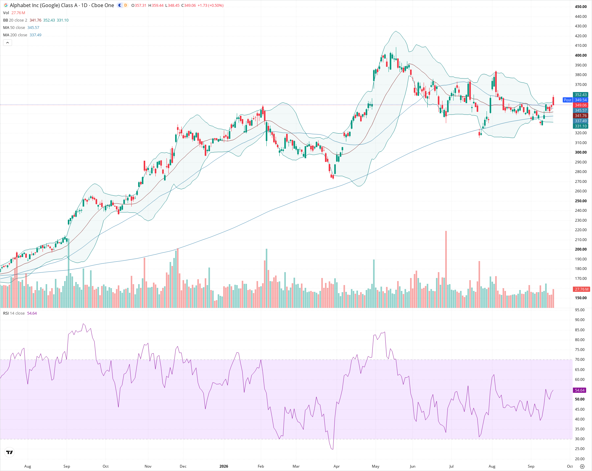Viewport: 592px width, 471px height.
Task: Click the blue Post label on the price axis
Action: click(567, 100)
